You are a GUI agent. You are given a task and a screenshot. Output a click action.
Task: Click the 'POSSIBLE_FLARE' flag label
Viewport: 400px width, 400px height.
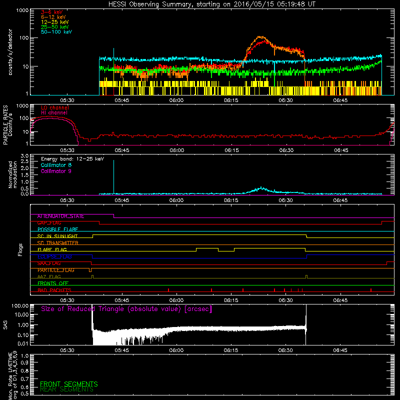pos(57,229)
